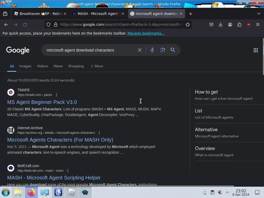
Task: Expand the More search filters
Action: pyautogui.click(x=97, y=66)
